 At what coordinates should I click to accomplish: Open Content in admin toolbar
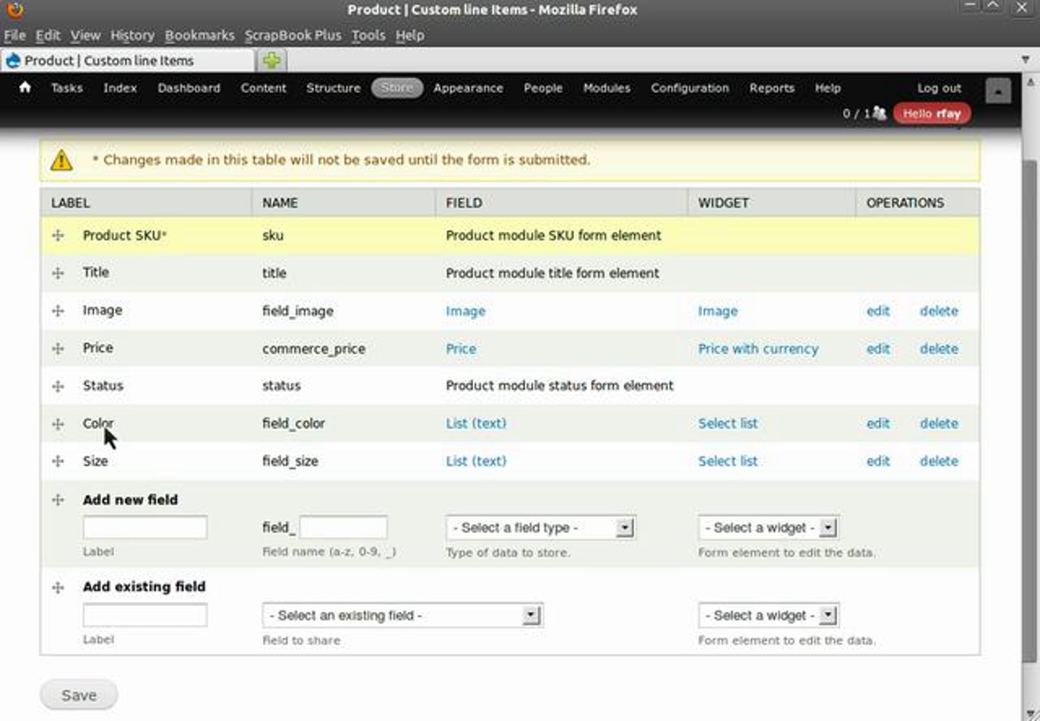pos(263,87)
